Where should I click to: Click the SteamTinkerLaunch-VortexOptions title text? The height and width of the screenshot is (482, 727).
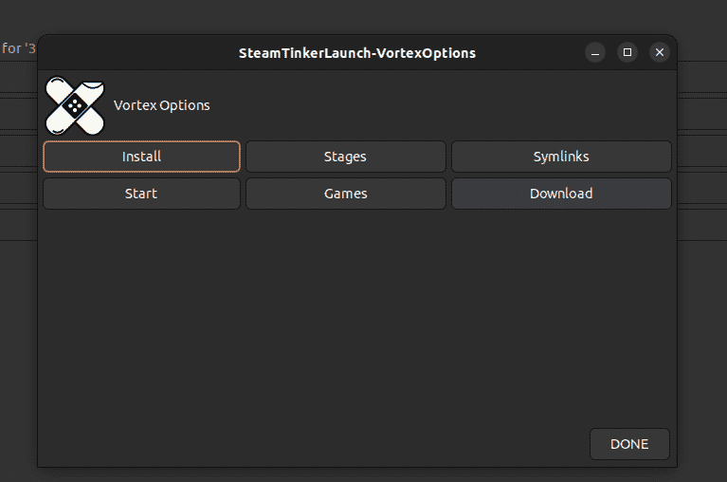[357, 53]
